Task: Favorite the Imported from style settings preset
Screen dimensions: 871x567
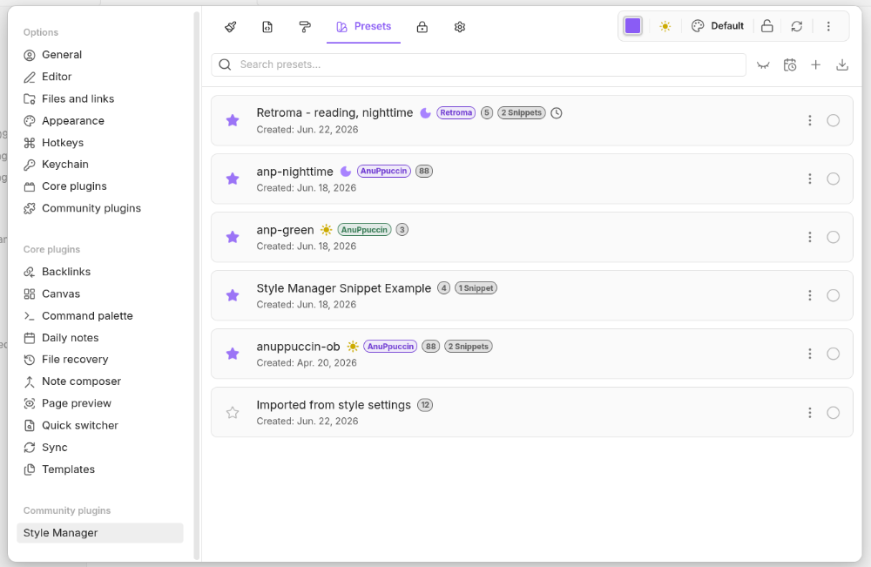Action: [x=233, y=413]
